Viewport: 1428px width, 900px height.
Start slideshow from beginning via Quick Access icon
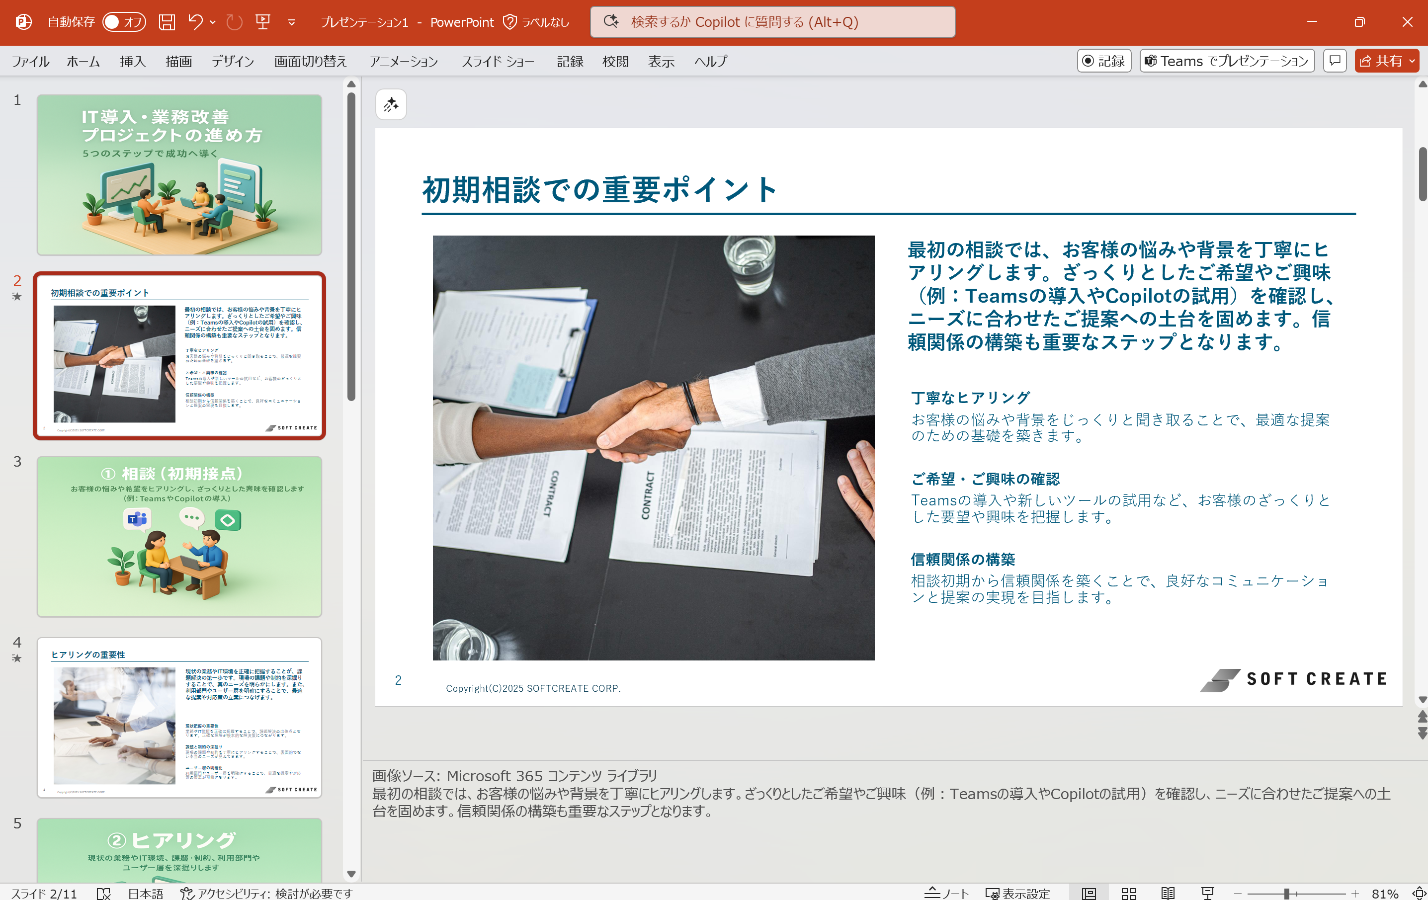click(263, 21)
